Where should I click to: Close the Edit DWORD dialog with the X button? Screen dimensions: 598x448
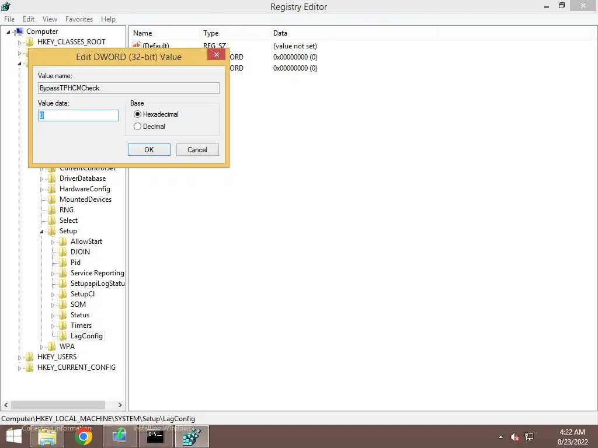[216, 54]
